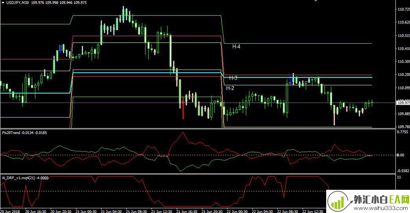The image size is (410, 213).
Task: Click the 110.410 price scale value
Action: [x=403, y=49]
